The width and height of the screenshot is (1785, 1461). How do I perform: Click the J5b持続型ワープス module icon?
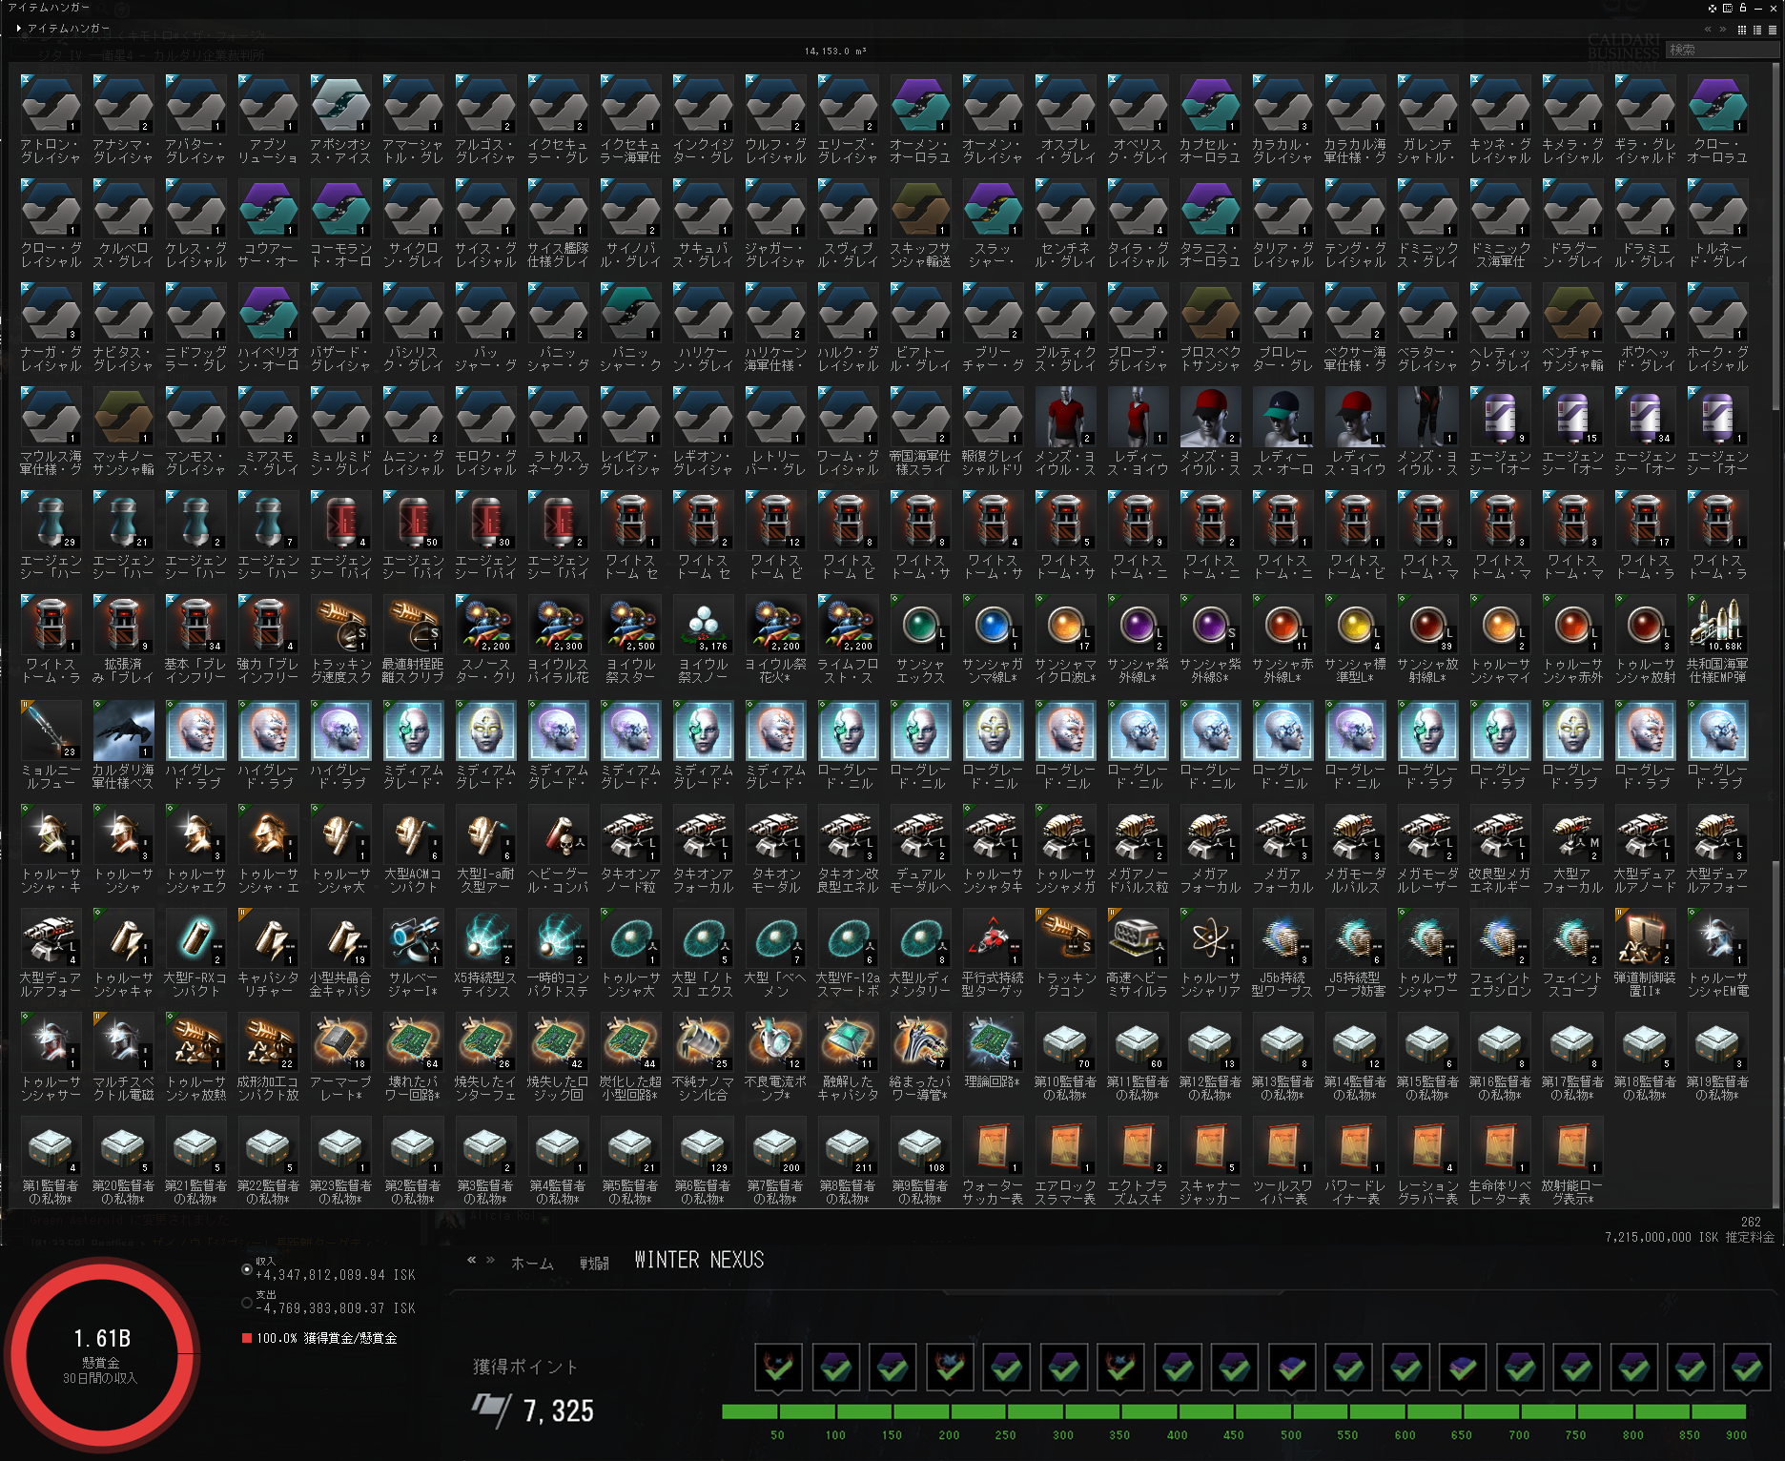click(x=1282, y=938)
